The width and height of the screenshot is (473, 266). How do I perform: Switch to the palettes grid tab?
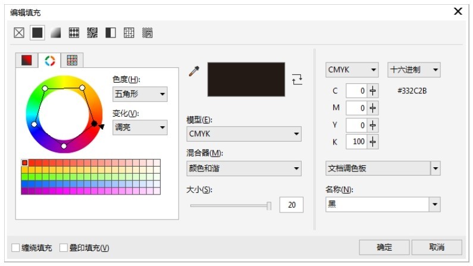[x=72, y=60]
